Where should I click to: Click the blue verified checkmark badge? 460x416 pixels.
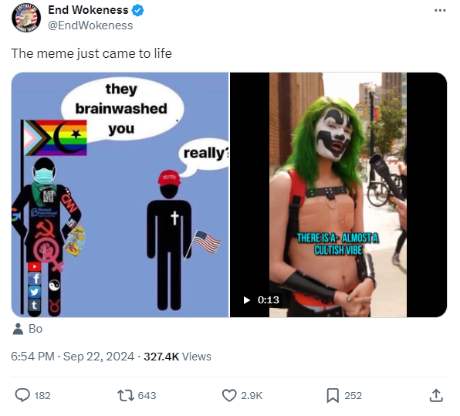pos(137,10)
